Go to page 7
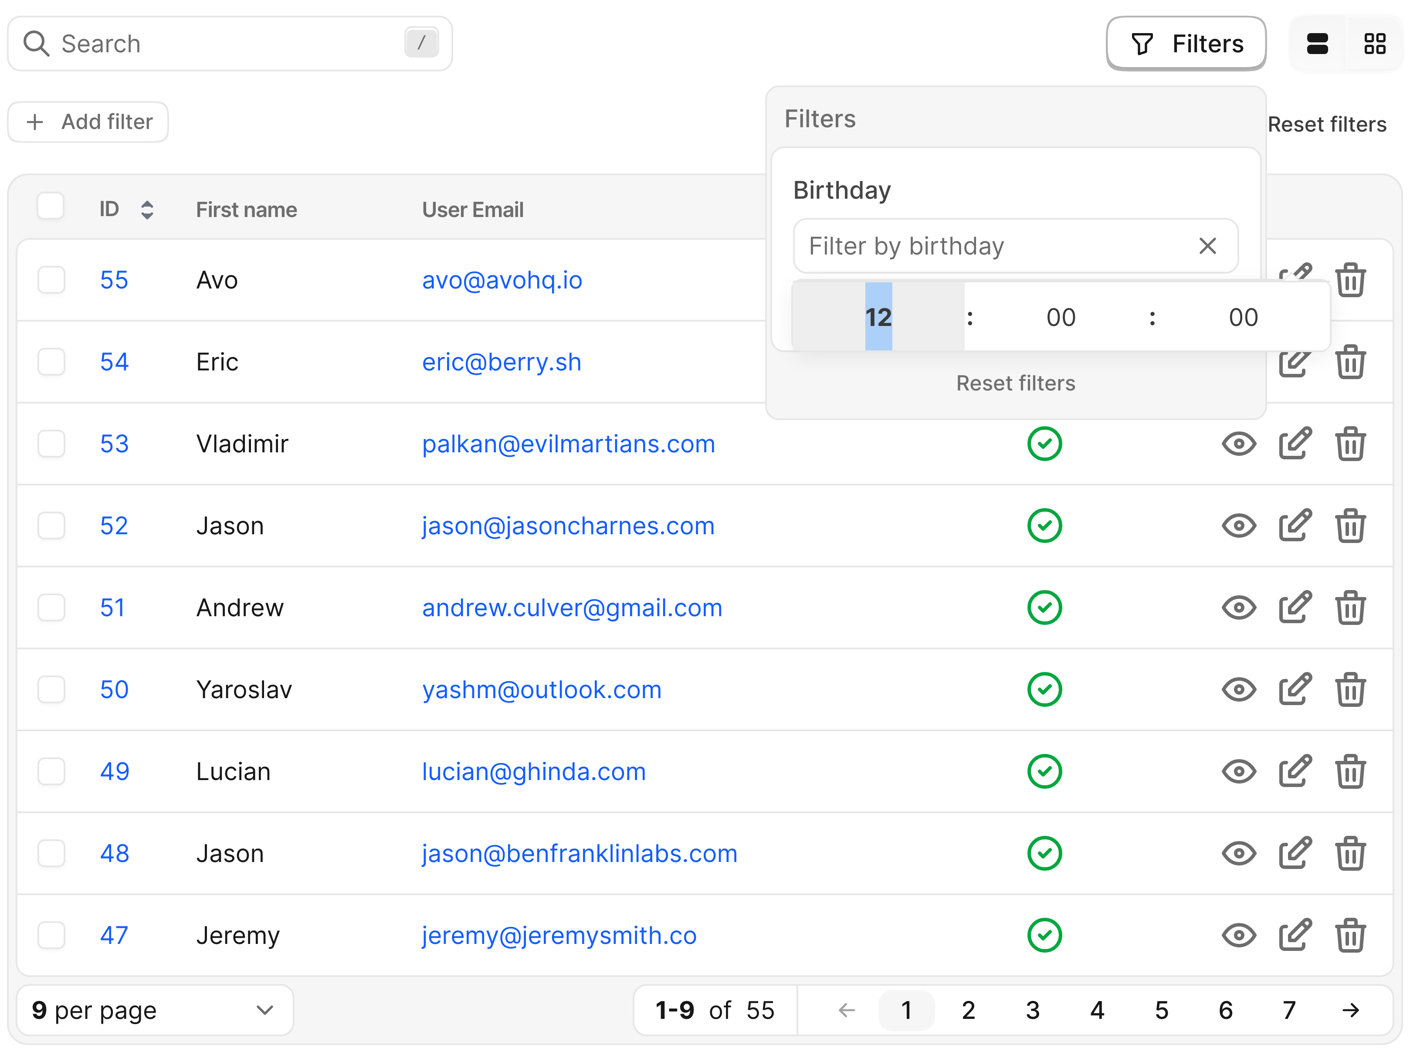 pos(1289,1011)
